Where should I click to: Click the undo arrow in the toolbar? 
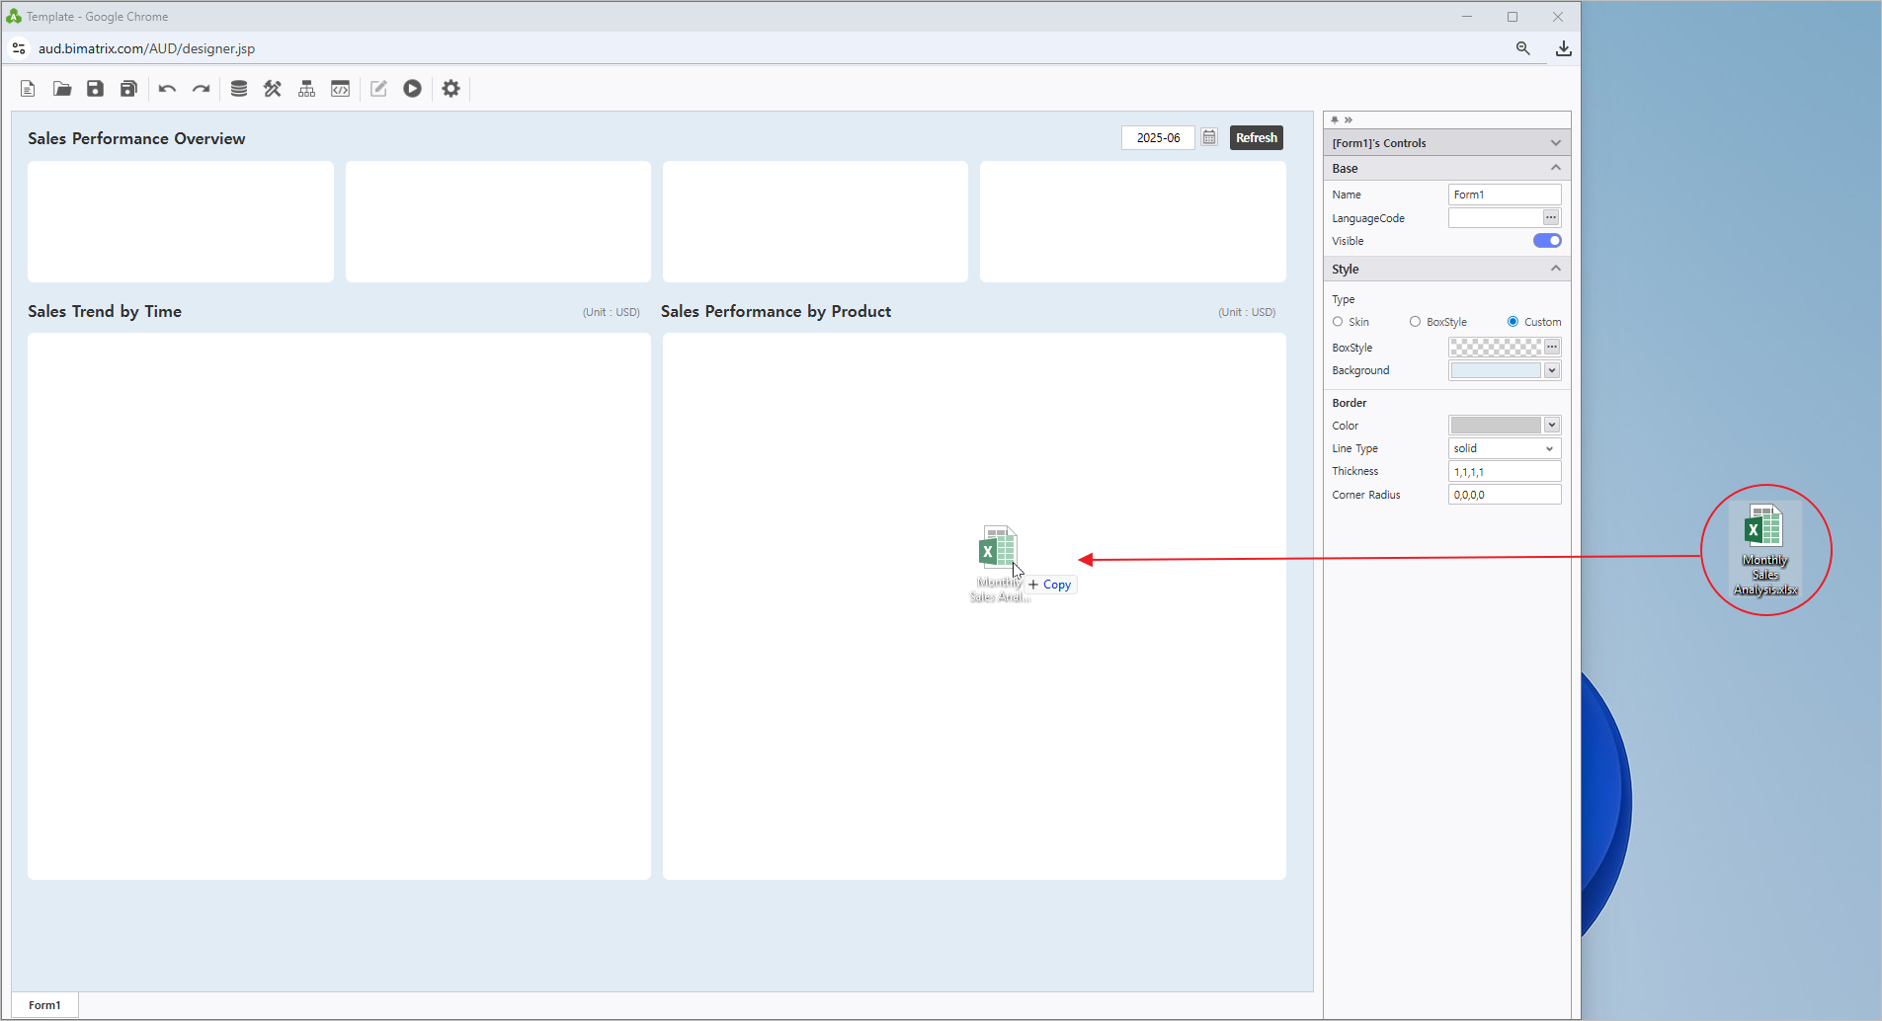[x=167, y=89]
